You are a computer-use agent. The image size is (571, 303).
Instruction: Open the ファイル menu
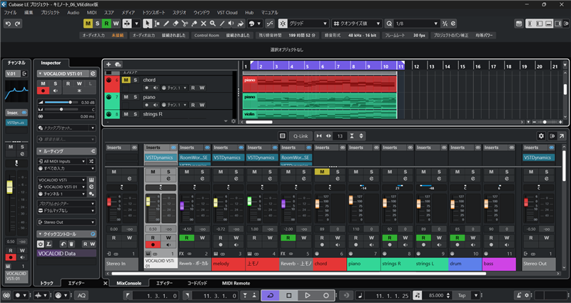[x=10, y=12]
